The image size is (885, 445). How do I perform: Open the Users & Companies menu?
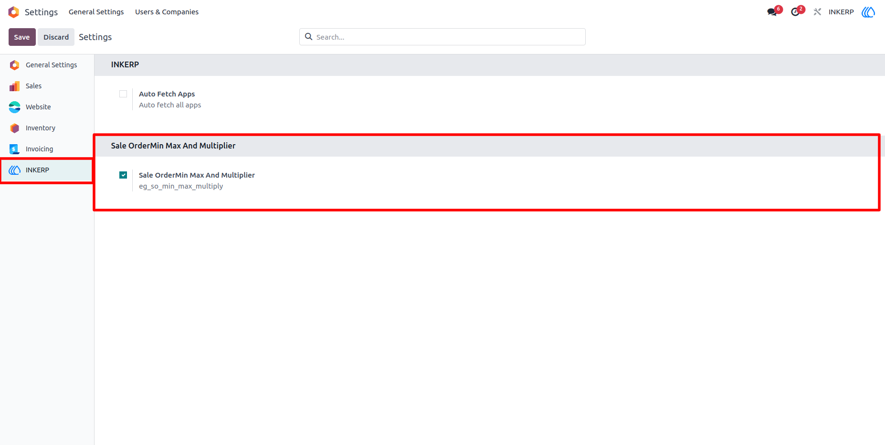point(167,12)
